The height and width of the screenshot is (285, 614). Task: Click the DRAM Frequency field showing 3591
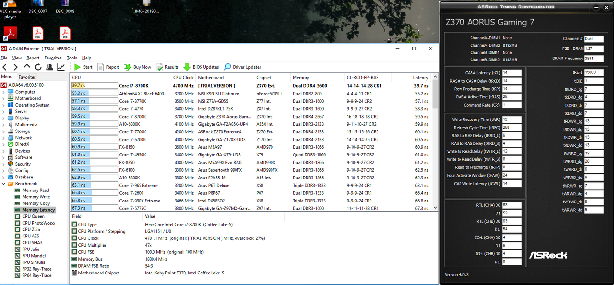(594, 59)
